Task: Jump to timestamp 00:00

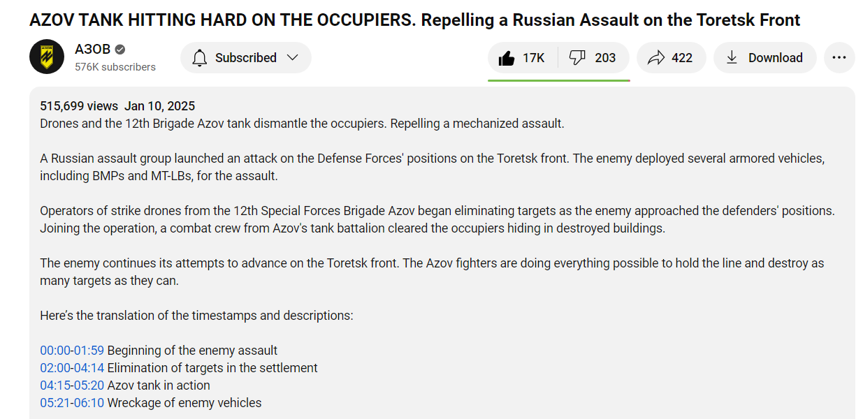Action: 55,351
